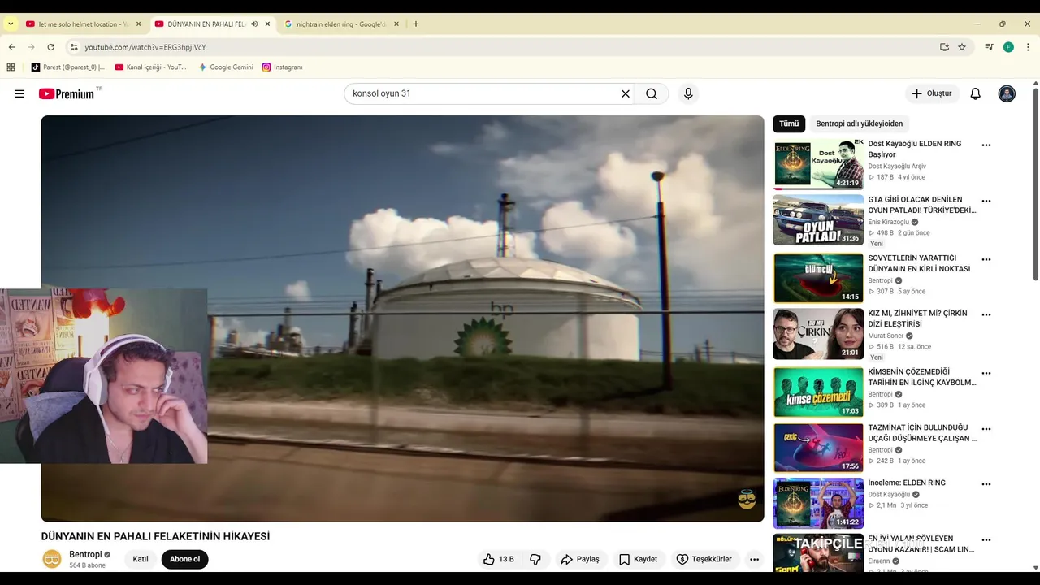
Task: Run search with the magnifier button
Action: point(652,93)
